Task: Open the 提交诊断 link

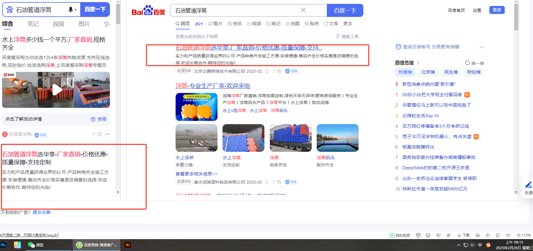Action: coord(42,212)
